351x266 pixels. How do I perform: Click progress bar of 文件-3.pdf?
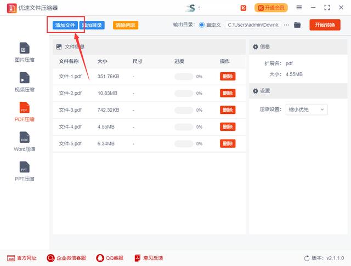[x=184, y=110]
